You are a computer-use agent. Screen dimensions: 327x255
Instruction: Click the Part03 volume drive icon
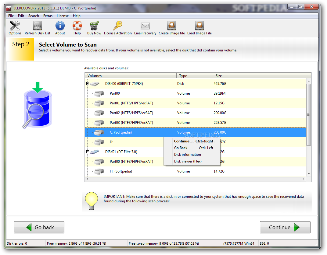coord(99,123)
